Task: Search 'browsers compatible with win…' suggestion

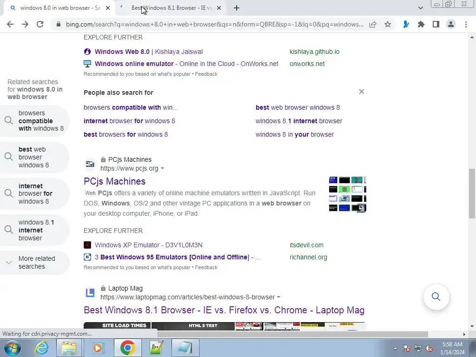Action: pyautogui.click(x=131, y=107)
